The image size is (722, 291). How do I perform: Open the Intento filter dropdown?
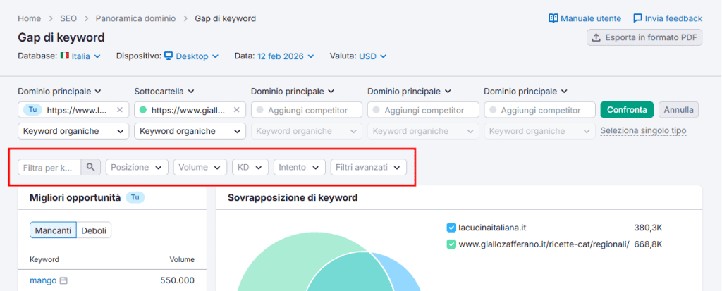[x=299, y=167]
